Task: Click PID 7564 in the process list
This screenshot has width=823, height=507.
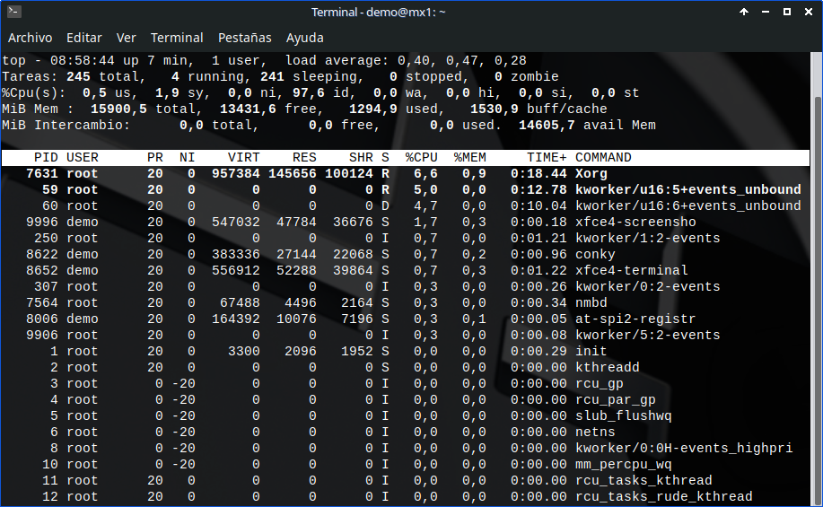Action: (x=42, y=302)
